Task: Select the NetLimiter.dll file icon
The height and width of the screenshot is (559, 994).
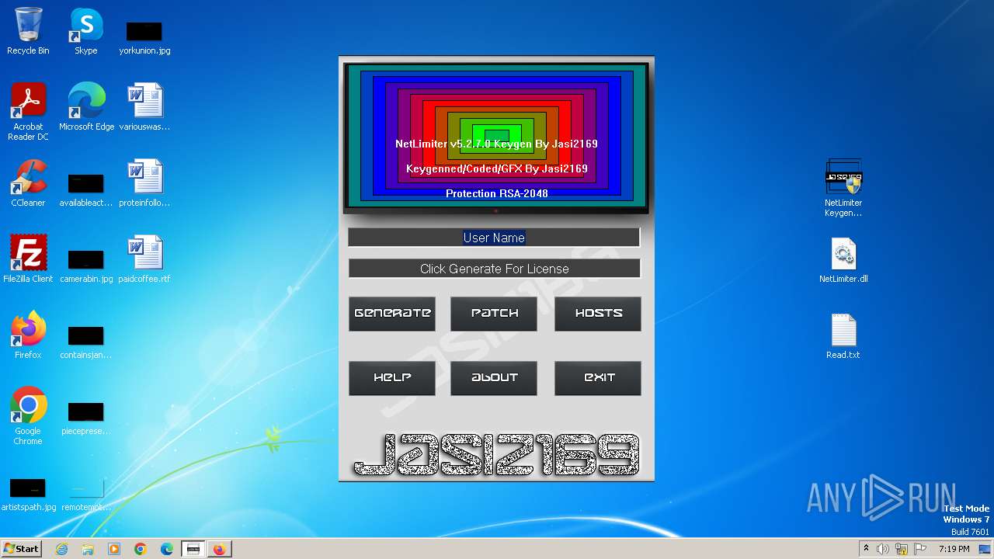Action: point(843,259)
